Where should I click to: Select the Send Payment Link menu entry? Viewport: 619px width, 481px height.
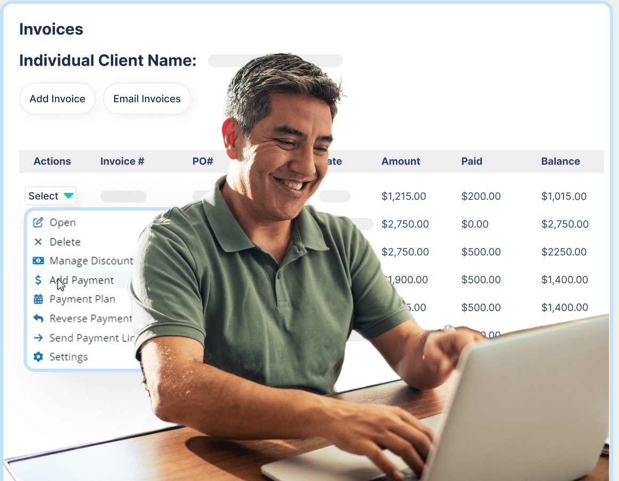coord(90,338)
